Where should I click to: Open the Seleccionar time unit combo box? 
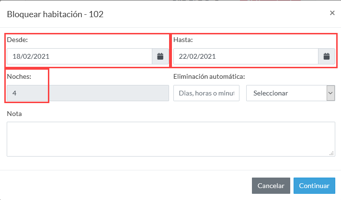(x=291, y=93)
